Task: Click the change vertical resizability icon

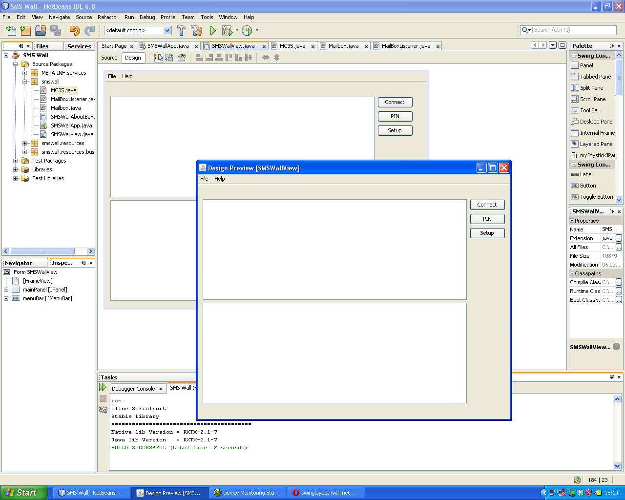Action: (276, 57)
